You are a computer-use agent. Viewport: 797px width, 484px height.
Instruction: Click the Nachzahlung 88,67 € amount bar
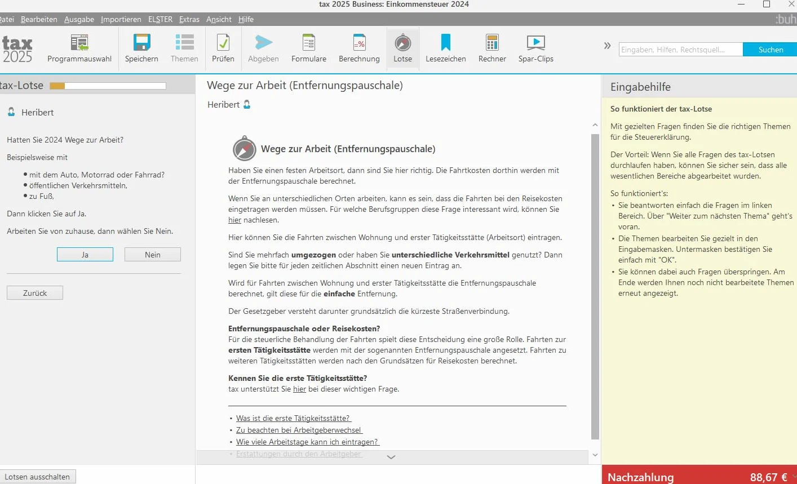tap(699, 475)
